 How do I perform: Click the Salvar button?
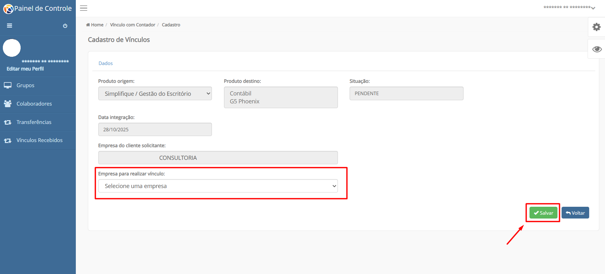point(543,213)
